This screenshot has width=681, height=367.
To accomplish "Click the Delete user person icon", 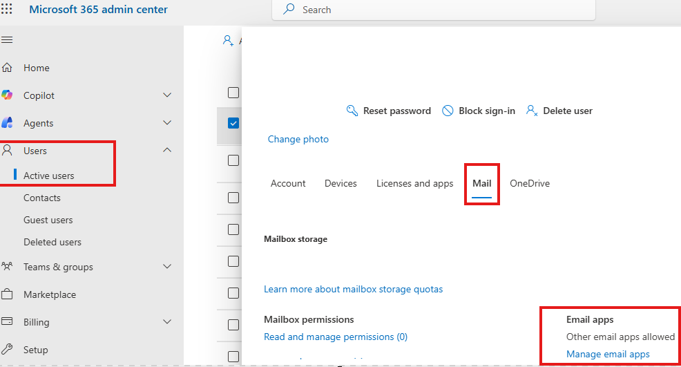I will (x=532, y=111).
